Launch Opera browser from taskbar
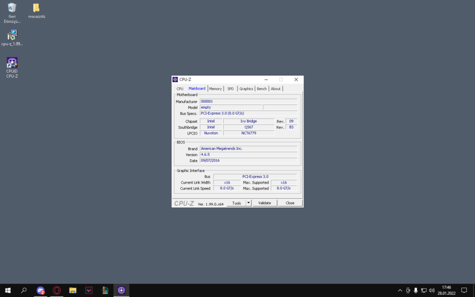 pos(56,290)
